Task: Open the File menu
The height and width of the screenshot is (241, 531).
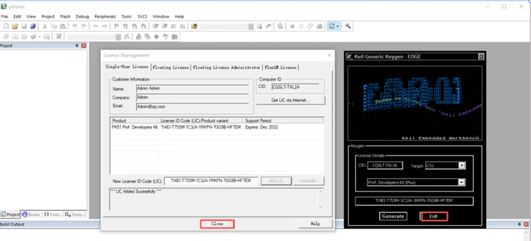Action: [x=4, y=16]
